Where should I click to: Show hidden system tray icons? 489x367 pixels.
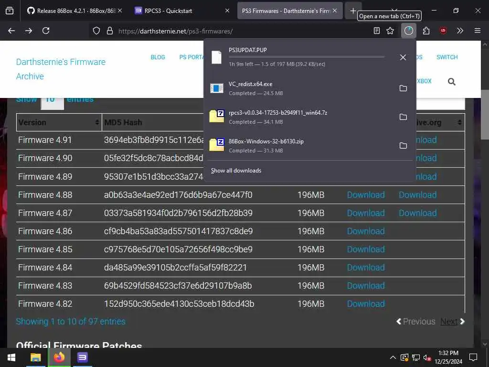point(393,357)
